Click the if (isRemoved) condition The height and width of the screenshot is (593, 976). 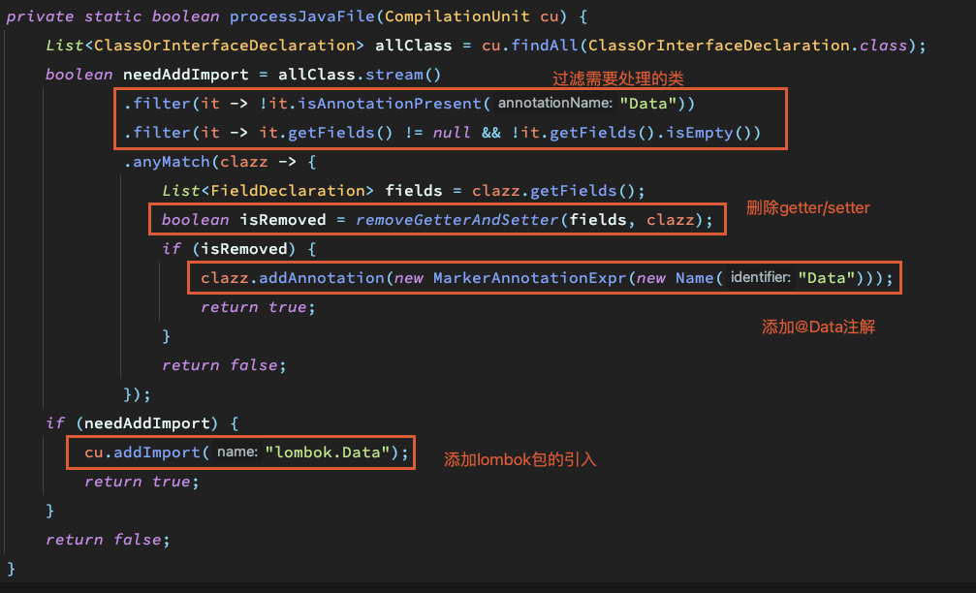pyautogui.click(x=229, y=249)
